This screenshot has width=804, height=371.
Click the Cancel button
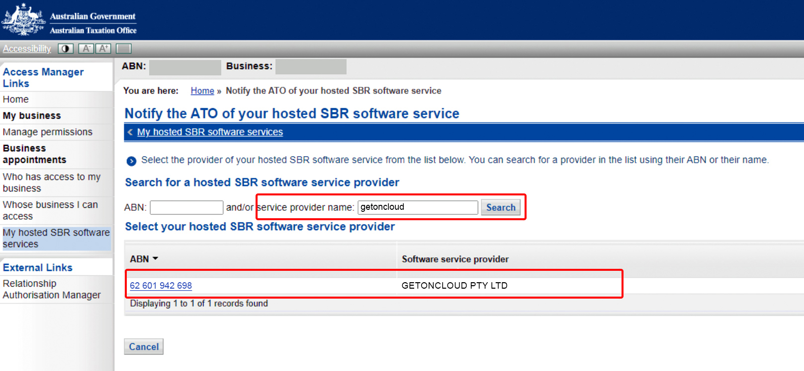point(144,347)
